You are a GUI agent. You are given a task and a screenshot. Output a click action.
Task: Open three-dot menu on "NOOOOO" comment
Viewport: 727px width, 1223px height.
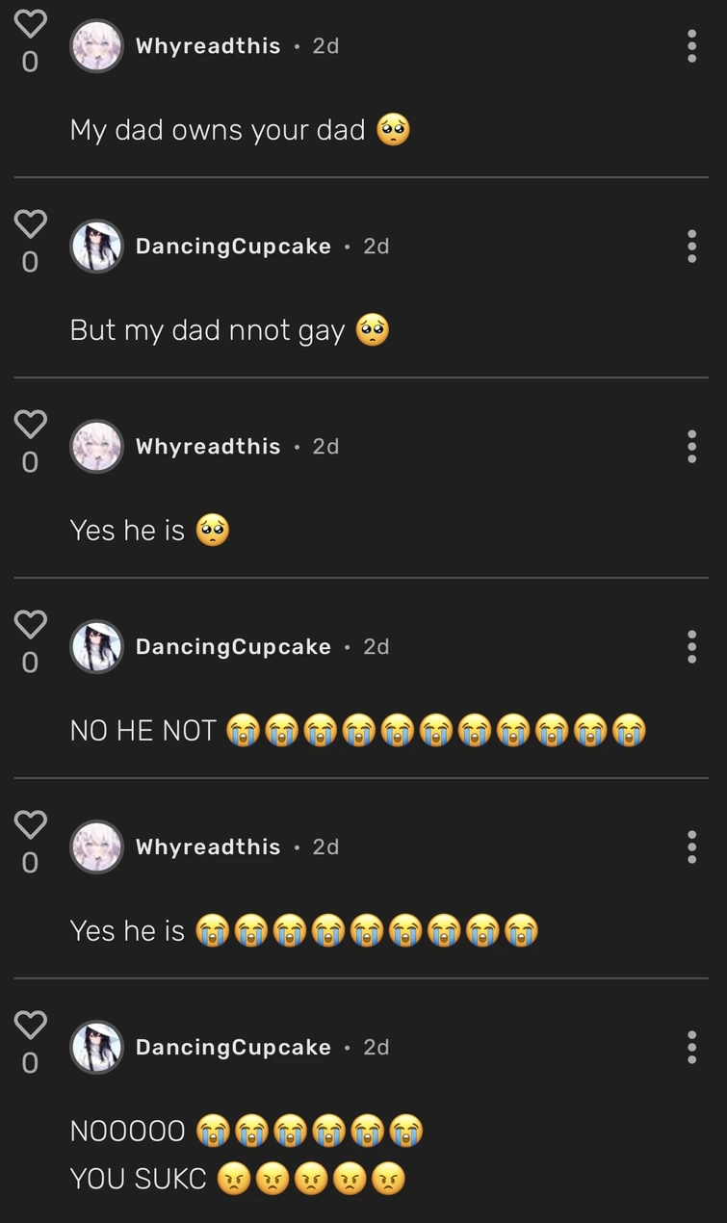click(691, 1048)
